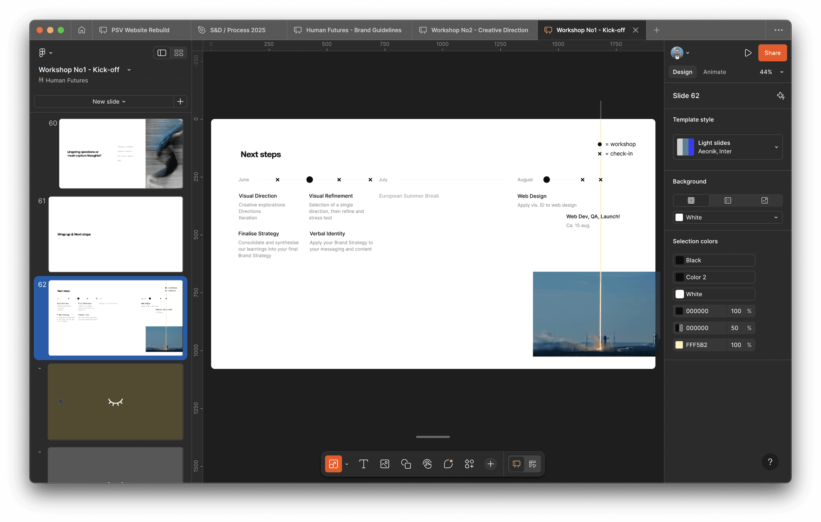Select the image insert tool
This screenshot has width=821, height=522.
coord(385,464)
